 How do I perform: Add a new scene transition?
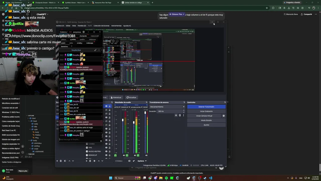click(176, 115)
